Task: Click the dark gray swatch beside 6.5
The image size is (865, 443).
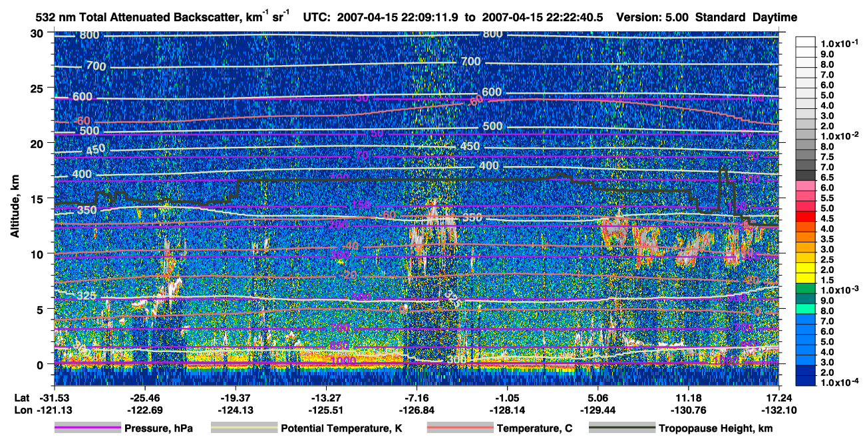Action: click(805, 175)
